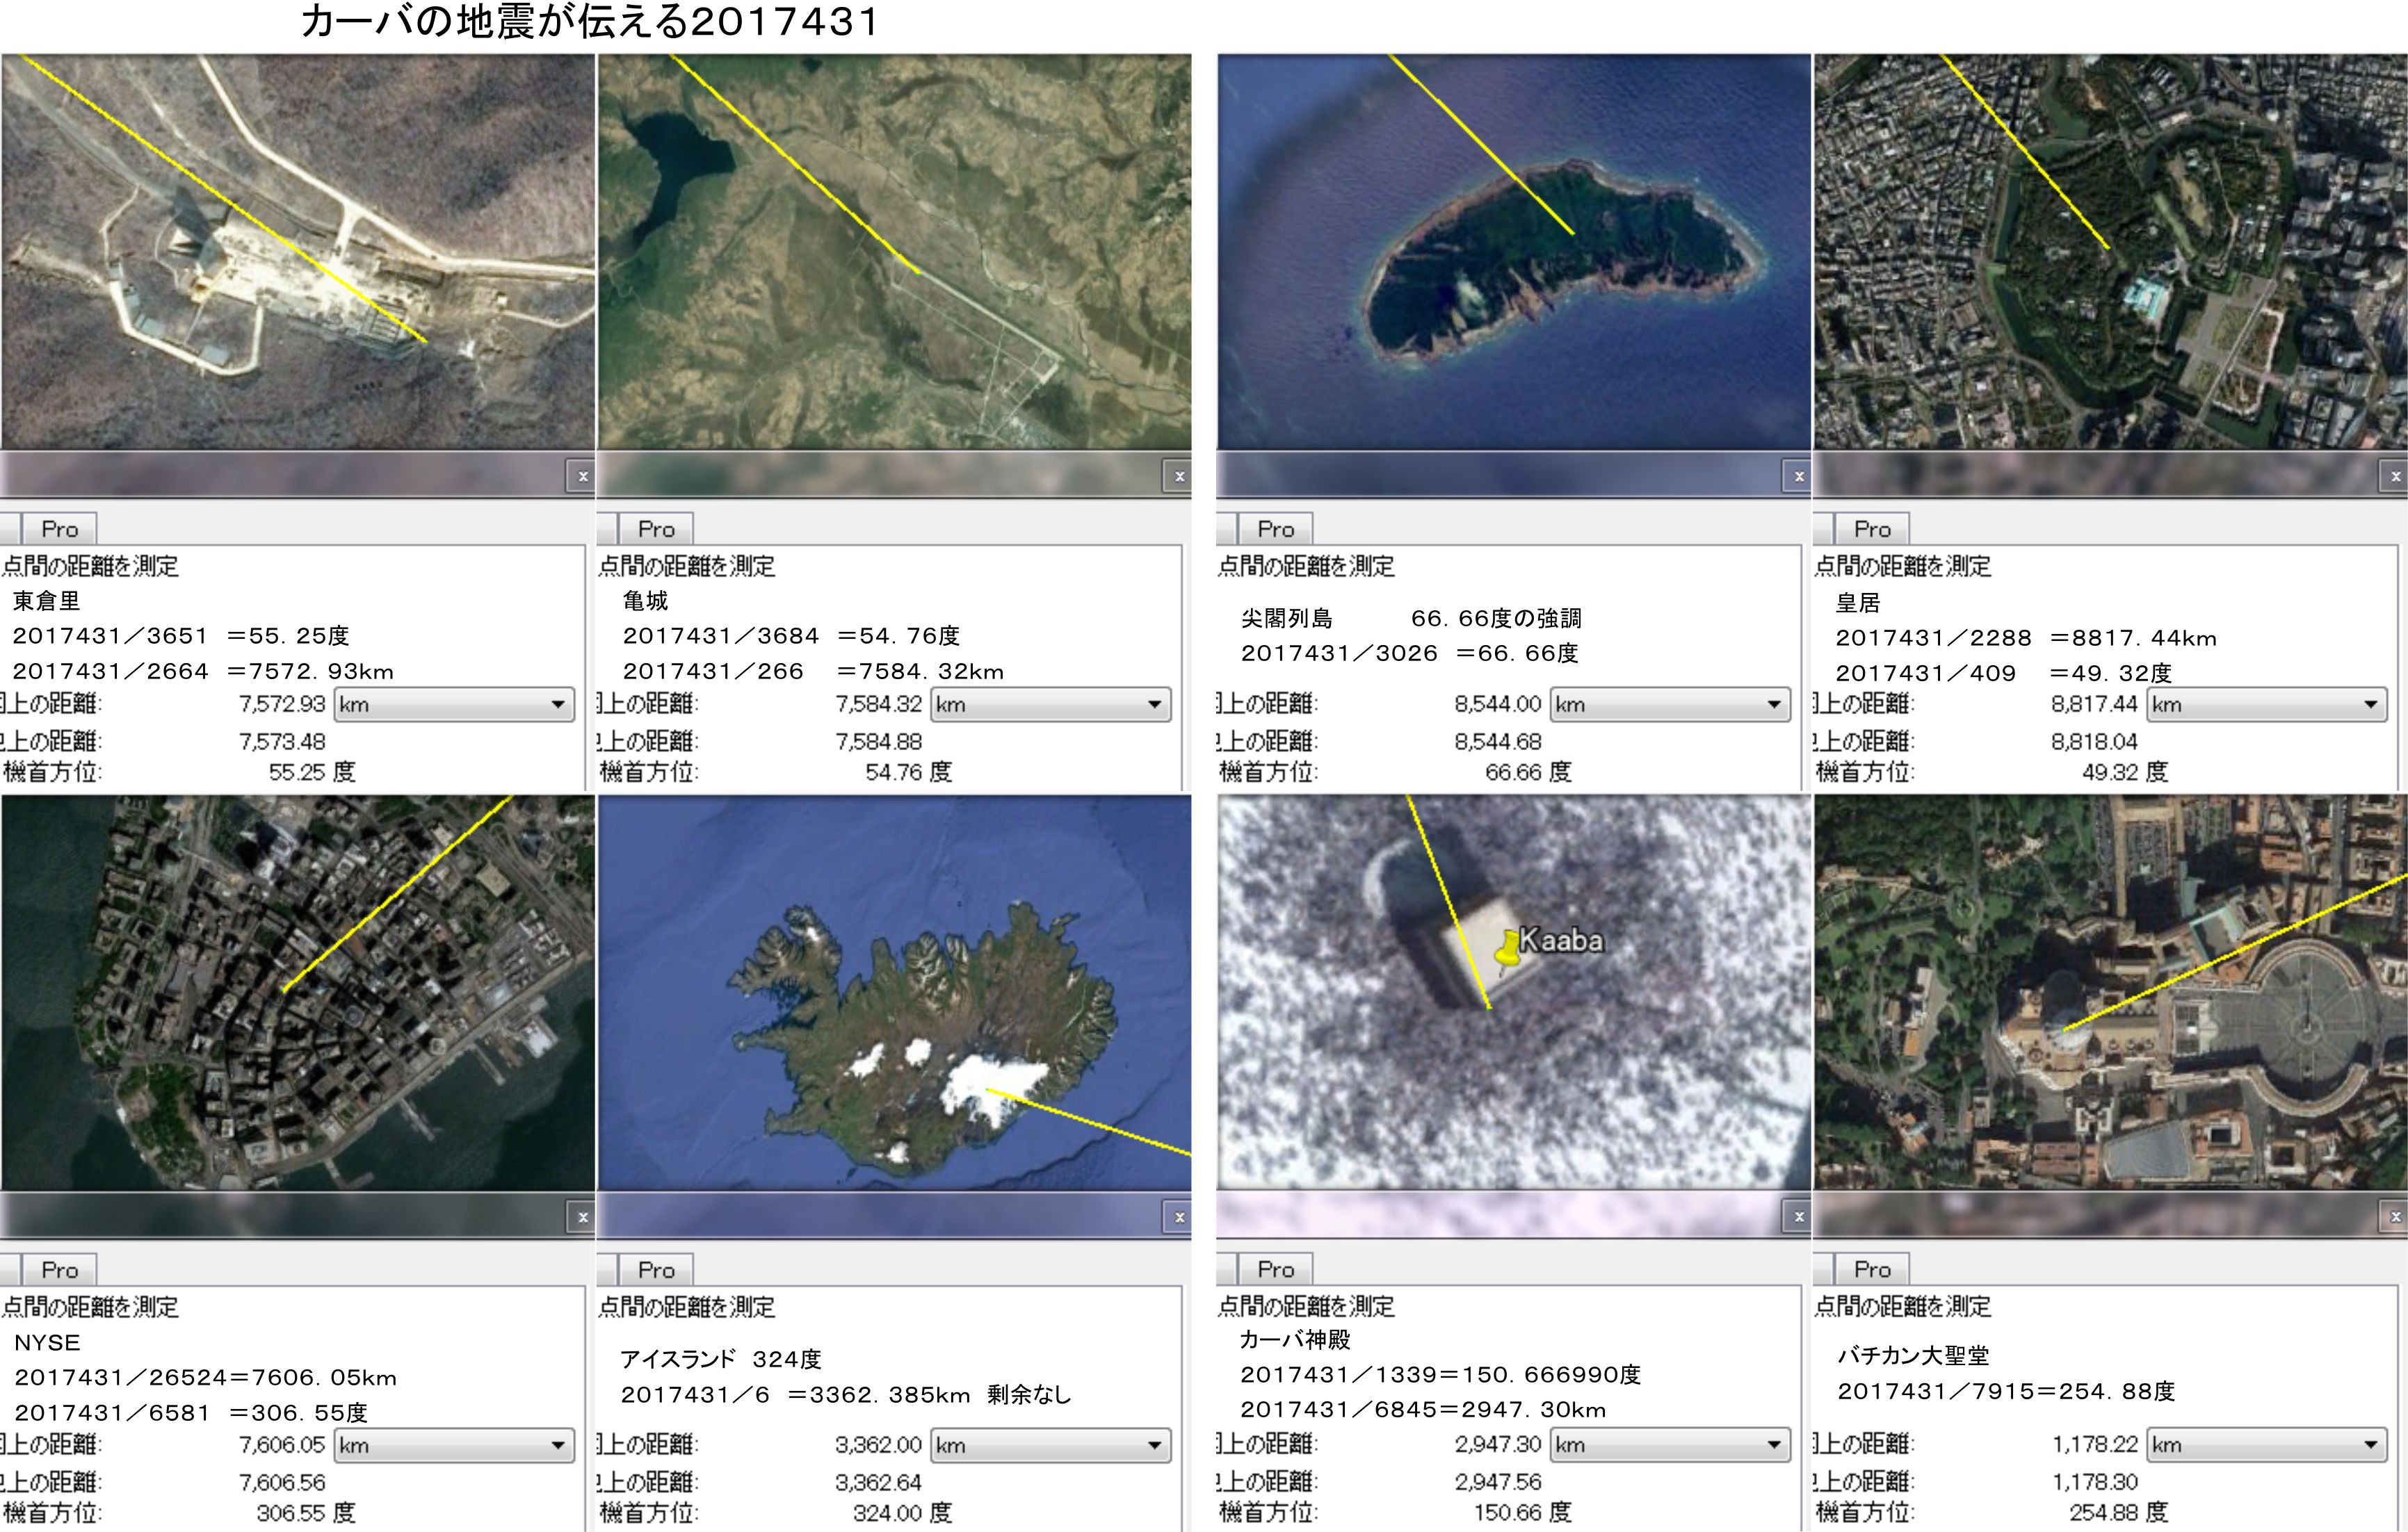The width and height of the screenshot is (2408, 1532).
Task: Expand the km unit dropdown for 3,362.00 distance
Action: click(1050, 1445)
